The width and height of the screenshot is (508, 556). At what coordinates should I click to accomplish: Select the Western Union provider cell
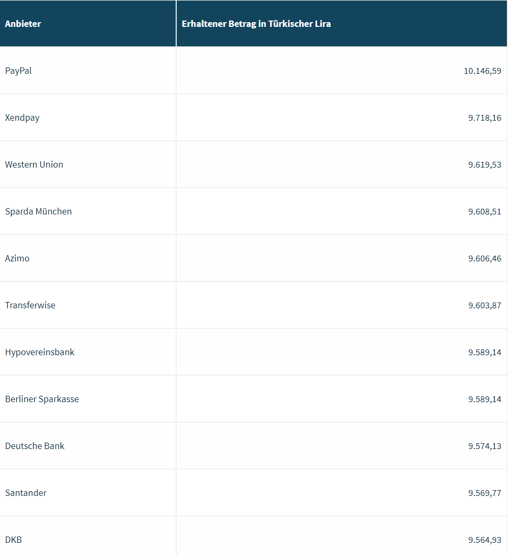pyautogui.click(x=34, y=164)
